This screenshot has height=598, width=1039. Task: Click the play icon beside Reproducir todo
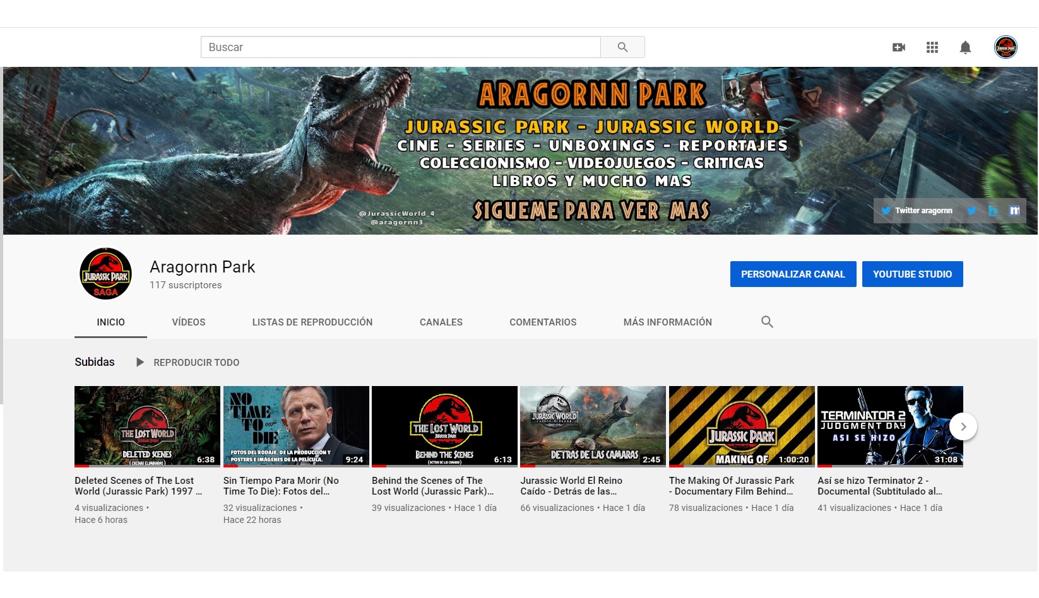click(140, 362)
